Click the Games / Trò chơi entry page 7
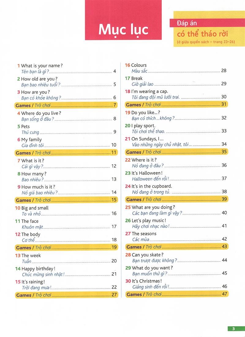The height and width of the screenshot is (337, 245). pos(66,105)
